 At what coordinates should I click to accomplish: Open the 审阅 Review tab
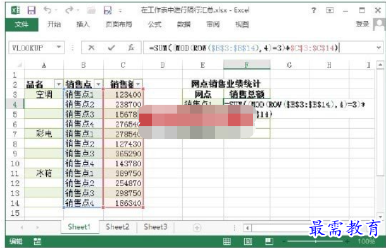click(x=213, y=24)
